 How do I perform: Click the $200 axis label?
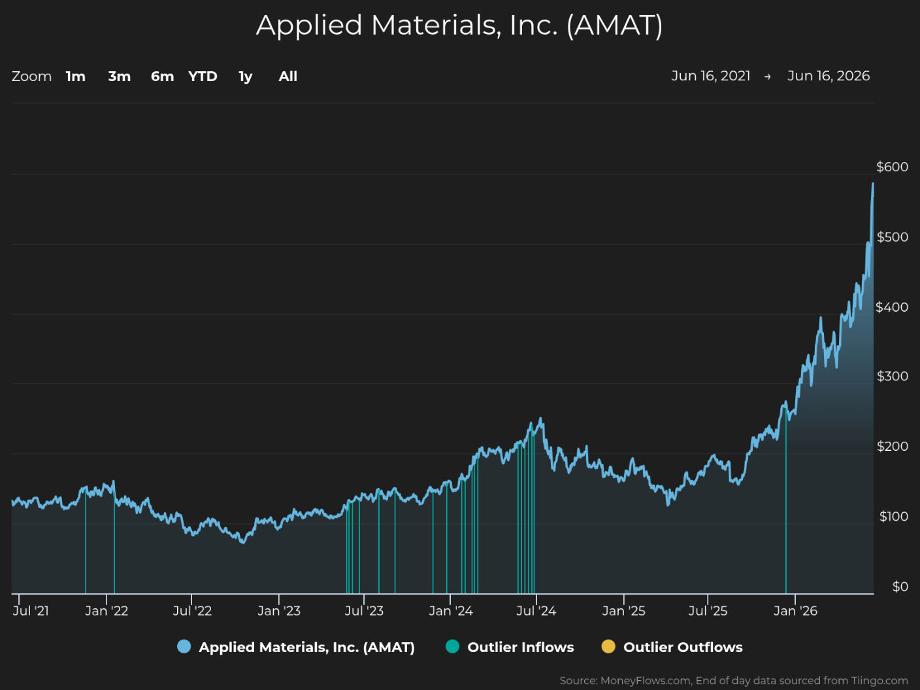coord(892,446)
